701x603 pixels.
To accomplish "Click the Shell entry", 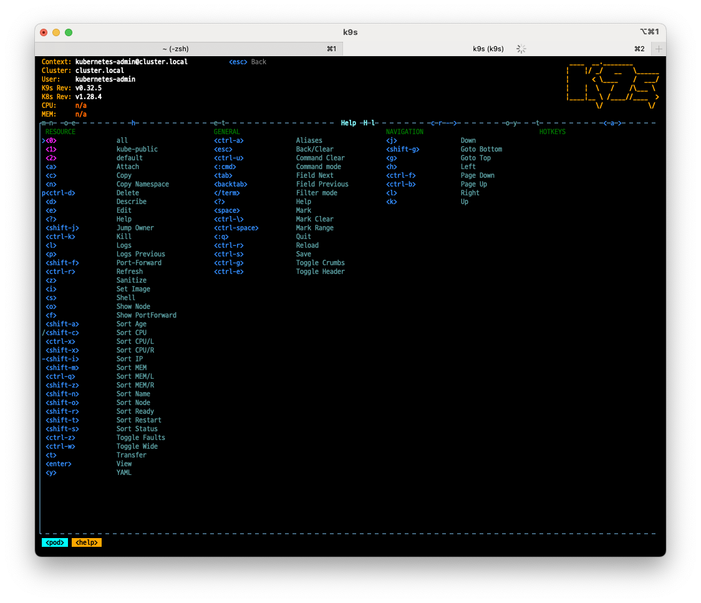I will (x=125, y=298).
